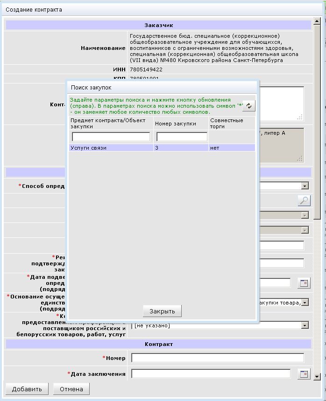Click the Заказчик section header

(x=158, y=25)
